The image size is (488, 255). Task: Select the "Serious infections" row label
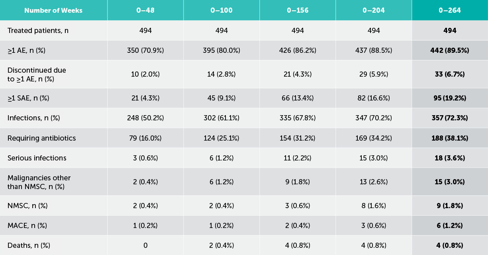[37, 158]
